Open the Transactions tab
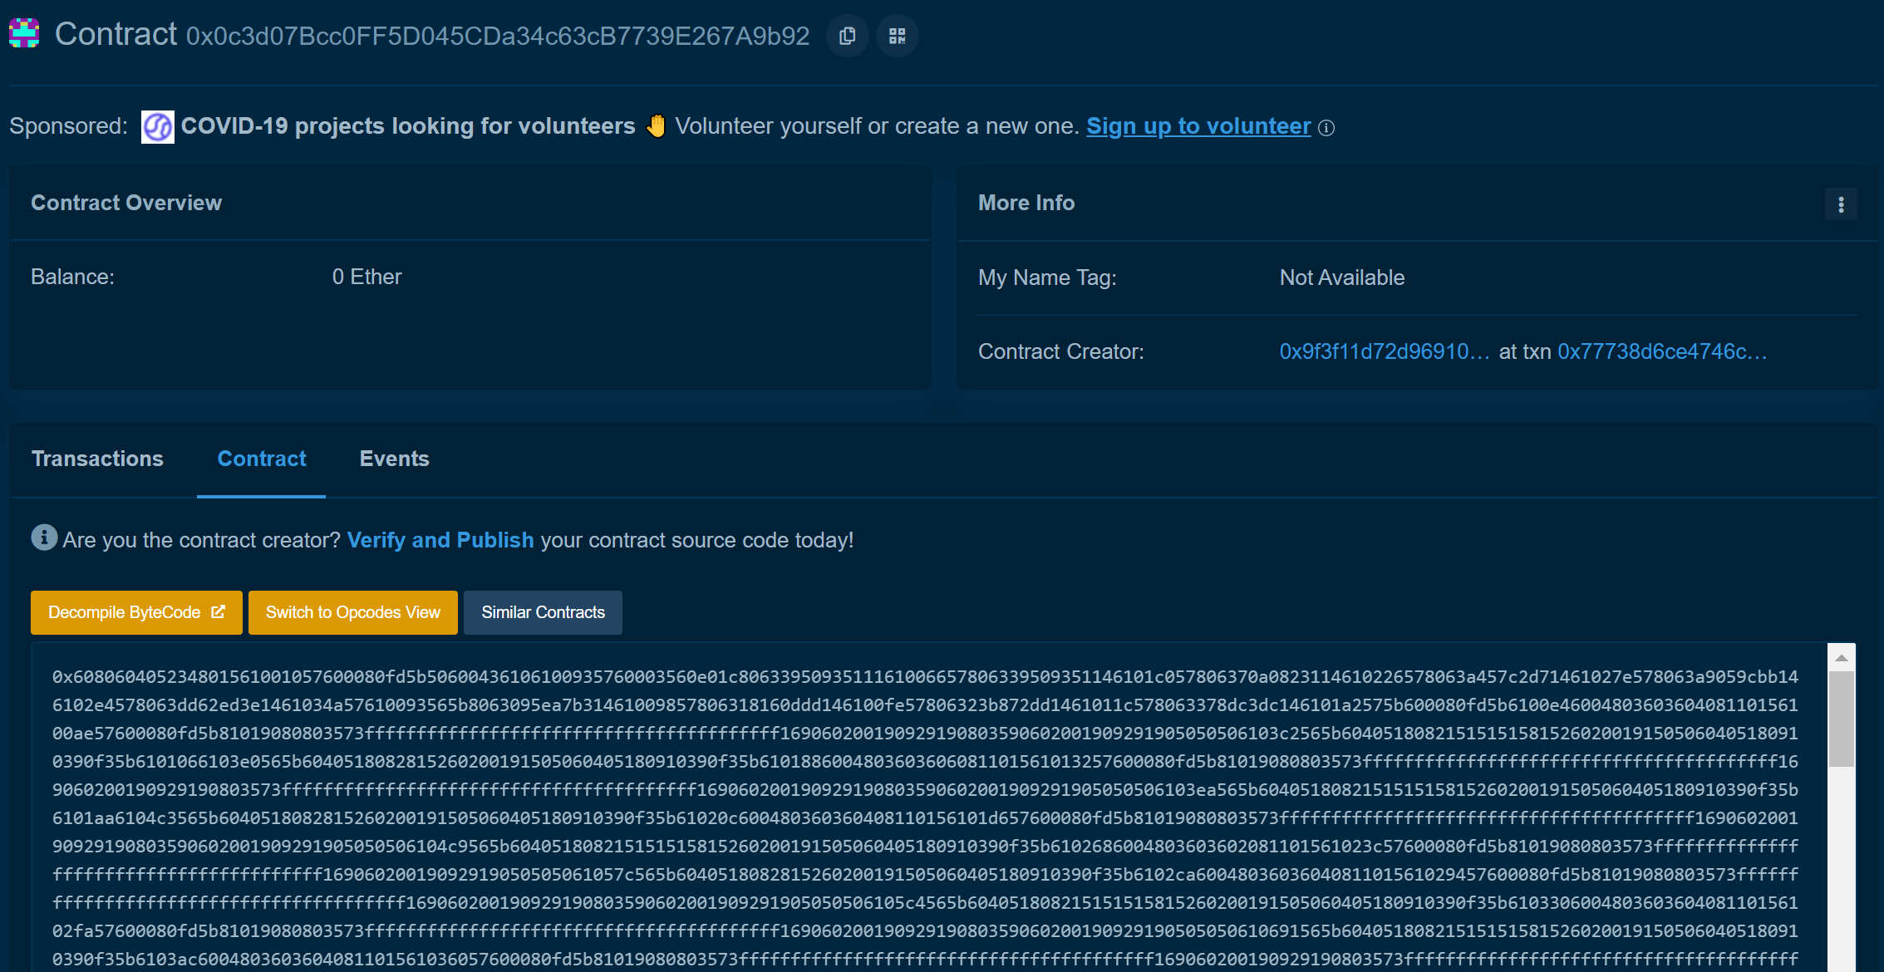The image size is (1884, 972). tap(97, 459)
